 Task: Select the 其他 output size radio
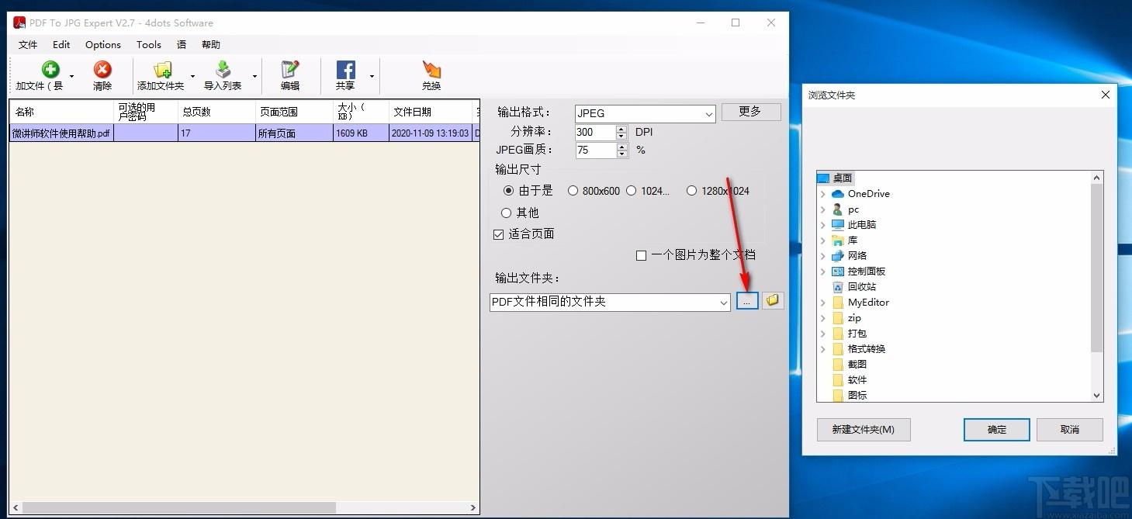[x=506, y=213]
